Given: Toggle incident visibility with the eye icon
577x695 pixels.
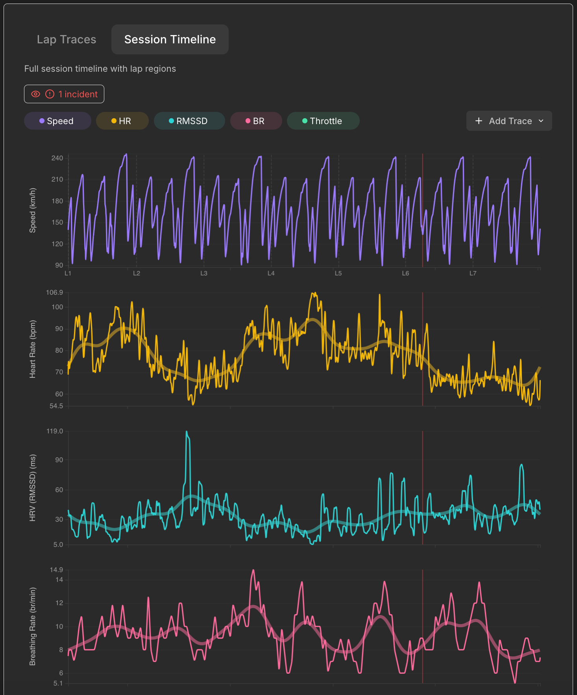Looking at the screenshot, I should [36, 94].
